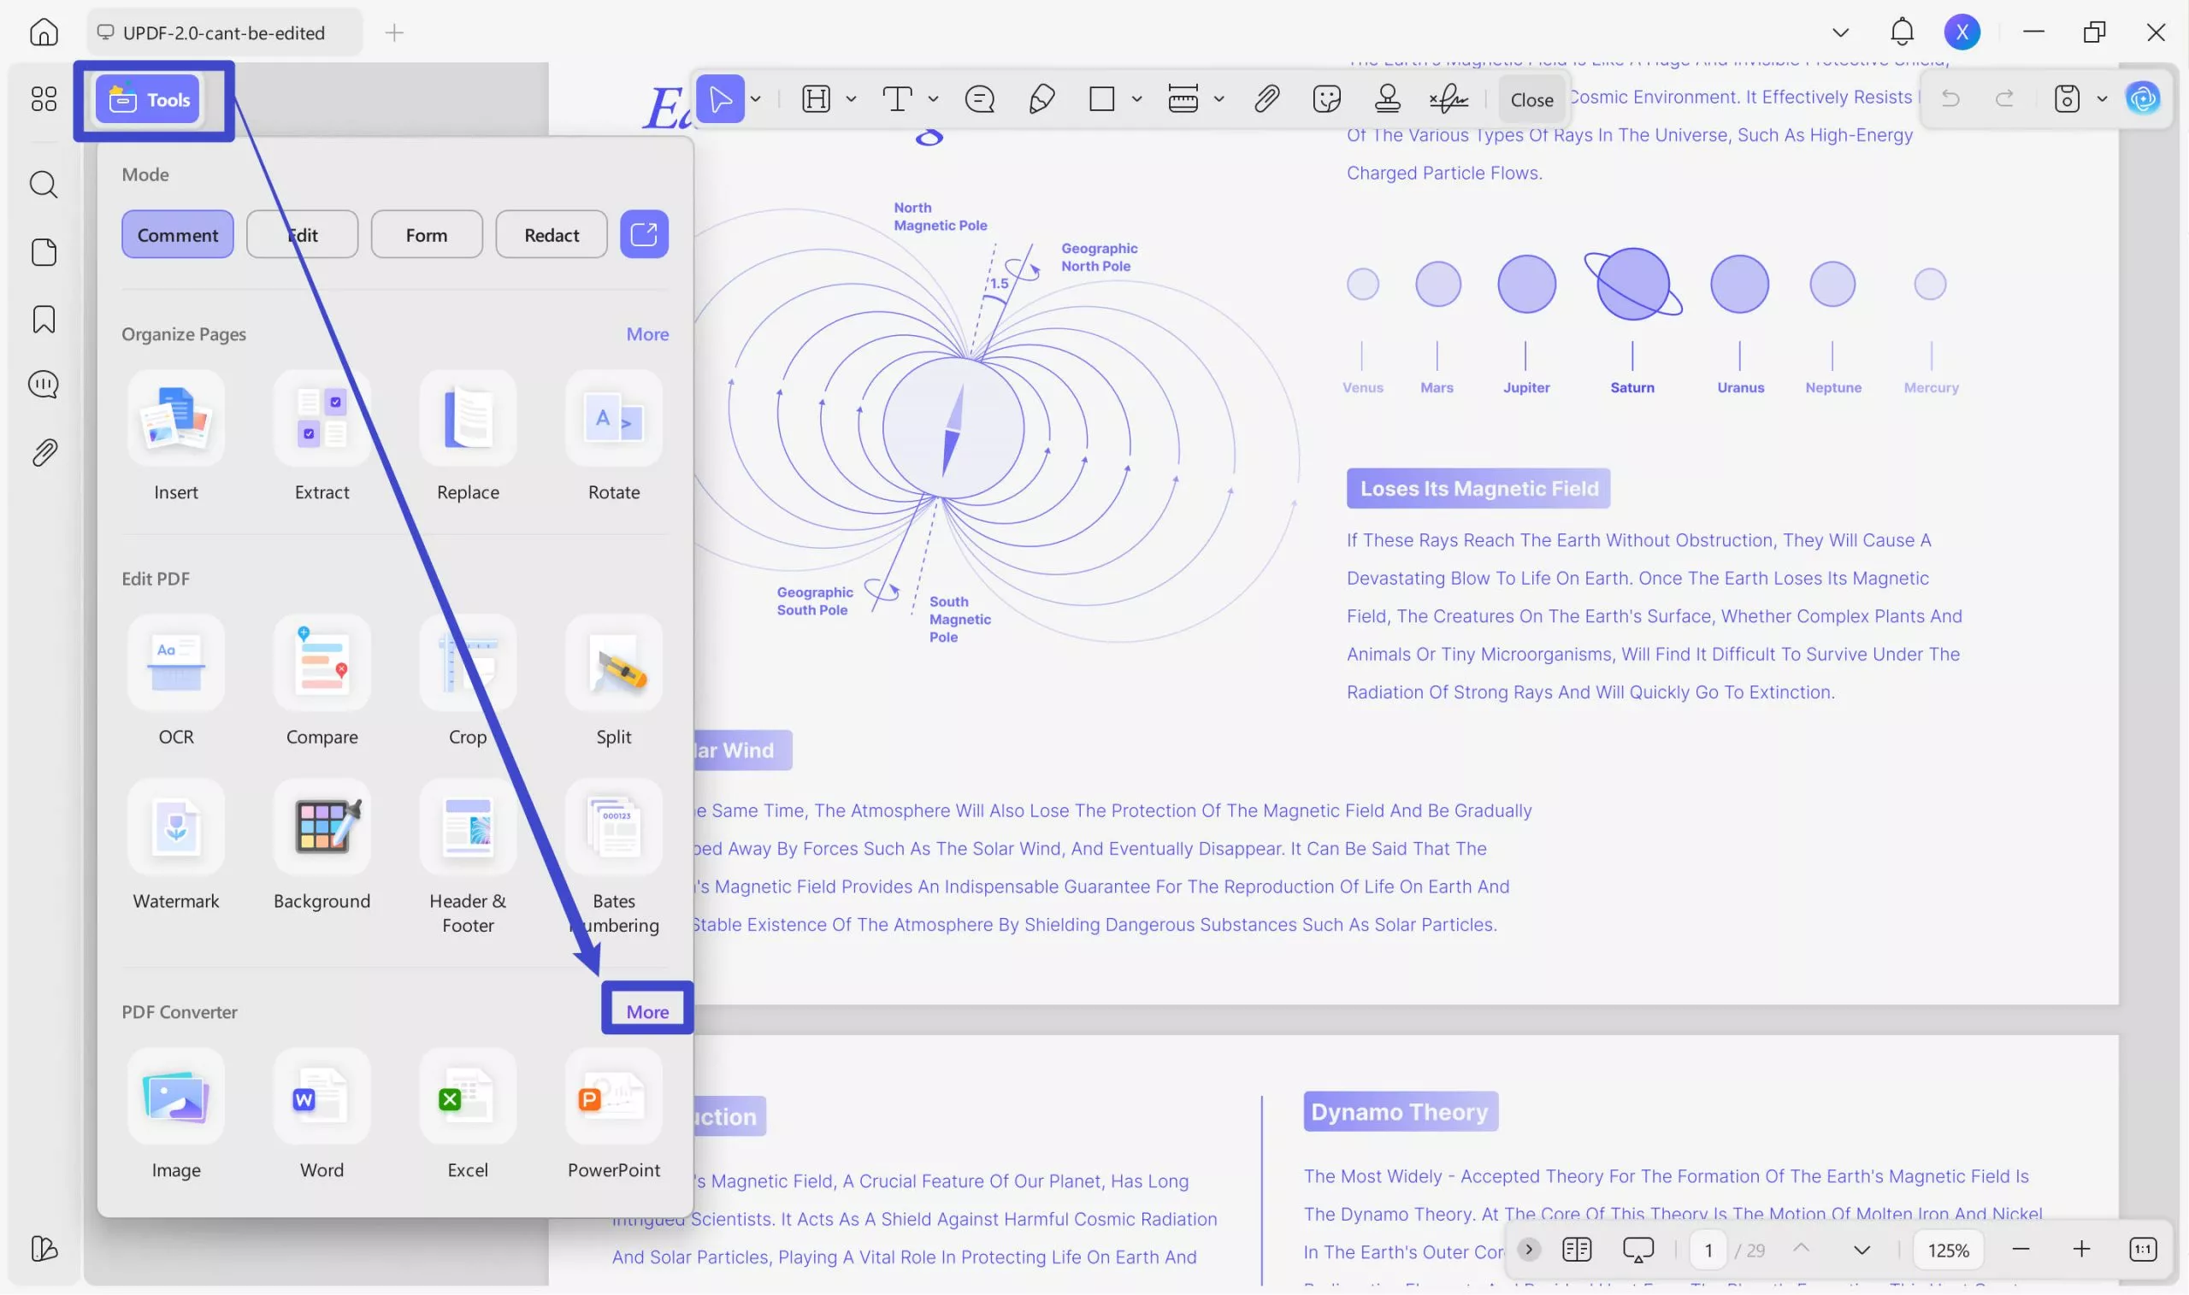The image size is (2189, 1295).
Task: Open the comments list sidebar icon
Action: pyautogui.click(x=44, y=384)
